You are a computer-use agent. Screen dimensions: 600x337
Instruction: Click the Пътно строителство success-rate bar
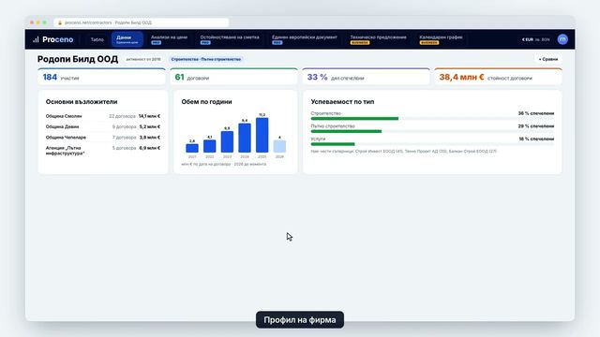[x=432, y=131]
